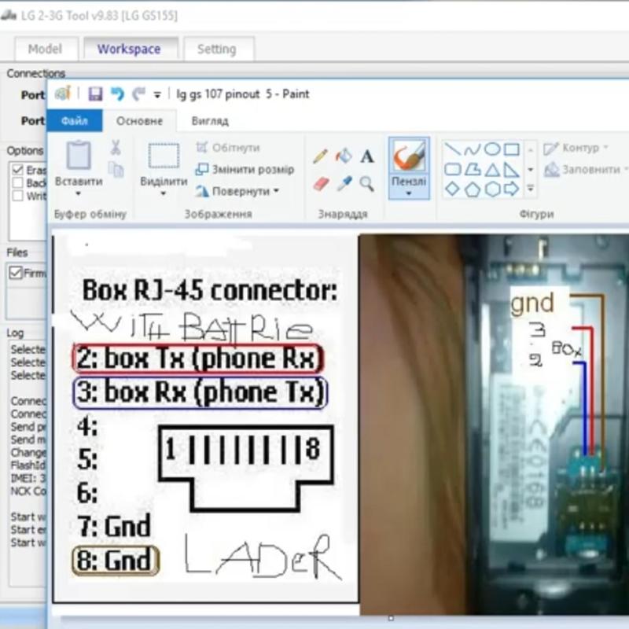Open the Повернути rotate dropdown
This screenshot has height=629, width=629.
pyautogui.click(x=237, y=191)
